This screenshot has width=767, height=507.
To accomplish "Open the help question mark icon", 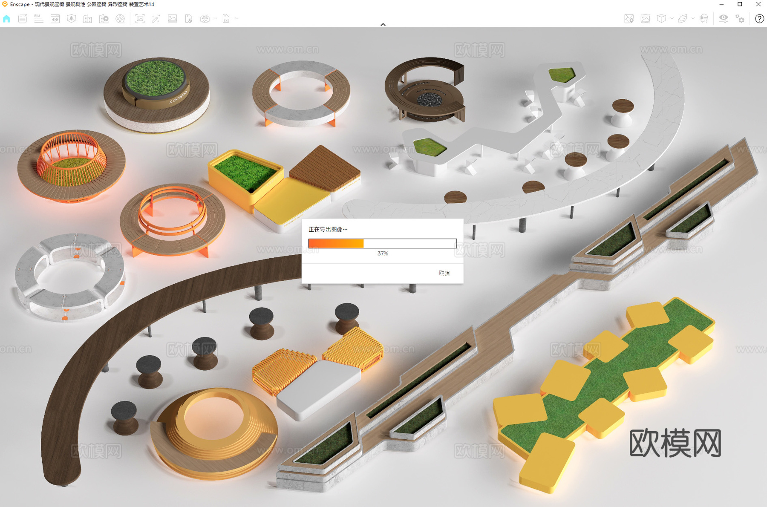I will click(x=759, y=19).
